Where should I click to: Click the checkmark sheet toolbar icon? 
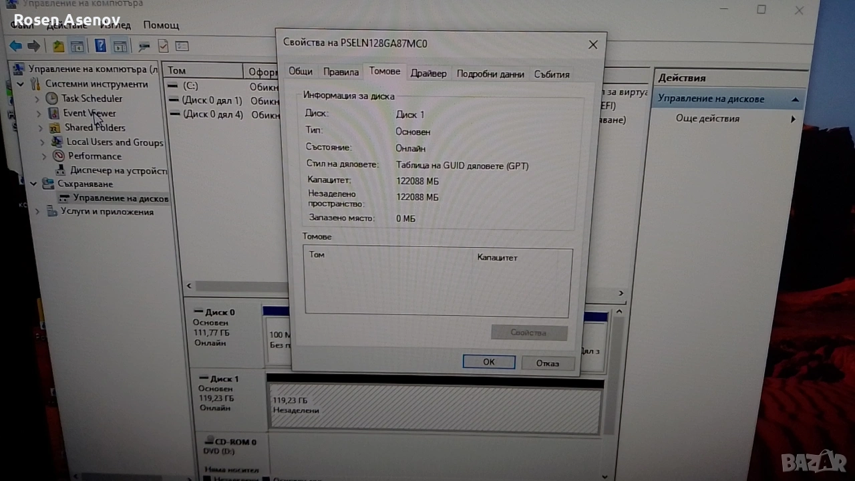[x=163, y=46]
